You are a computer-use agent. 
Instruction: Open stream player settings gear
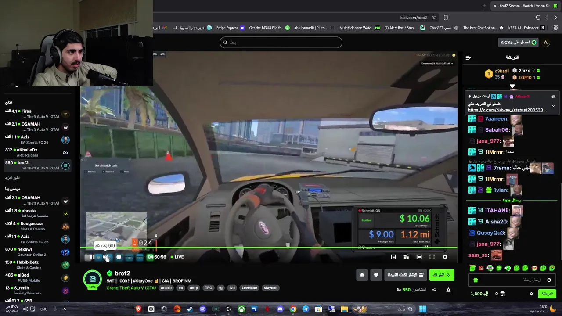pyautogui.click(x=445, y=257)
